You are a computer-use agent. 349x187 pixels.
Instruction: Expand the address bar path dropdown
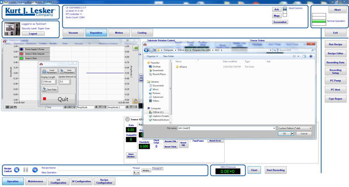point(270,50)
